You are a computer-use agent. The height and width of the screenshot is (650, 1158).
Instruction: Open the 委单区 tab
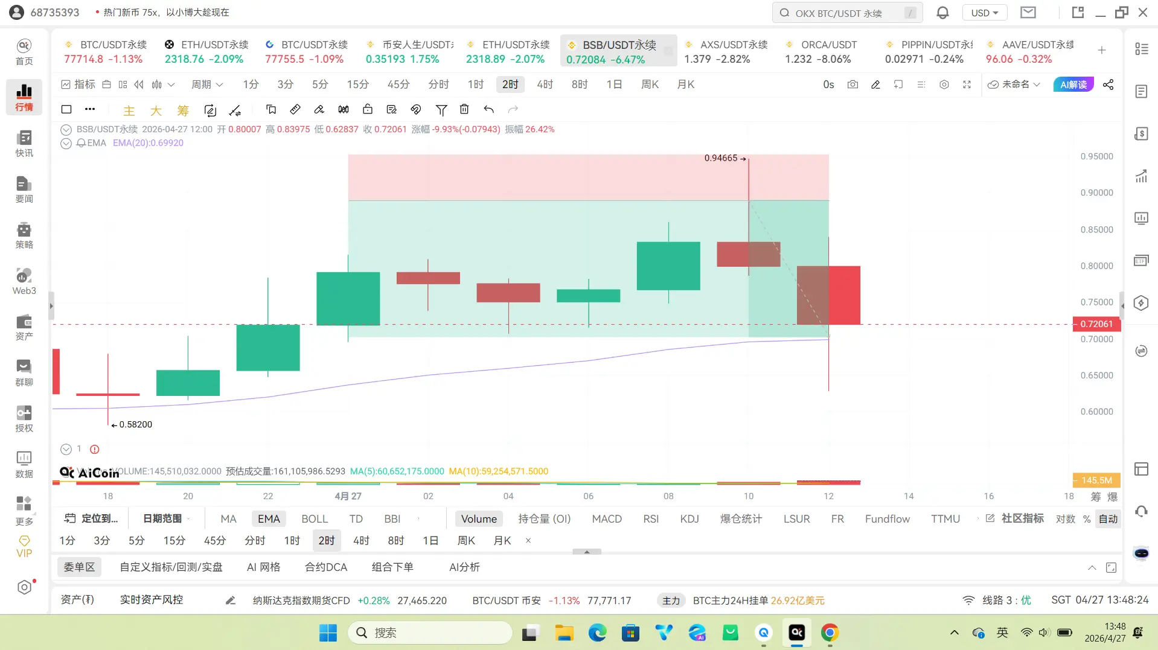point(80,567)
